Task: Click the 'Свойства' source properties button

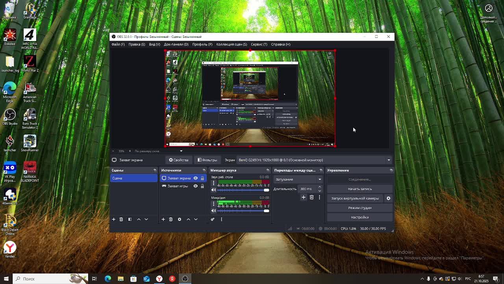Action: [x=179, y=160]
